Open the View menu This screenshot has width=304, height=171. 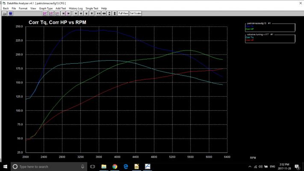pos(33,9)
